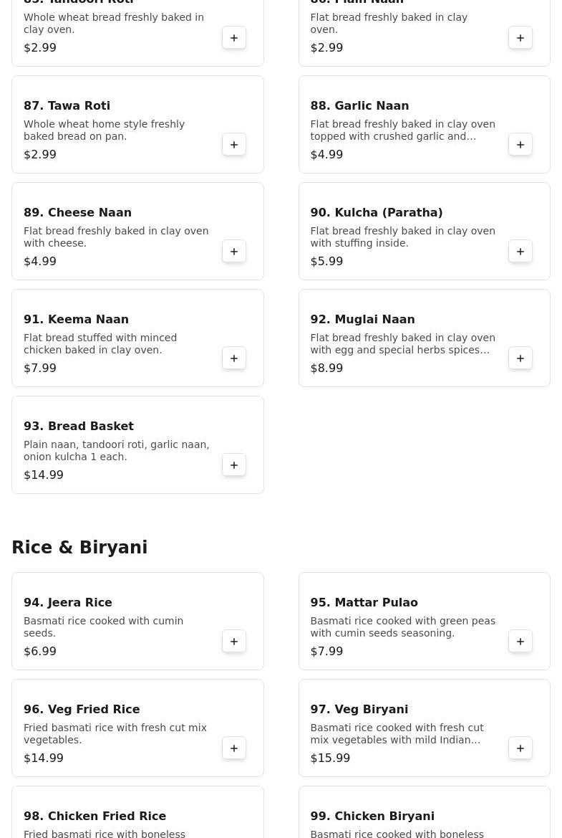The width and height of the screenshot is (562, 838).
Task: Add Kulcha (Paratha) to order
Action: [x=520, y=252]
